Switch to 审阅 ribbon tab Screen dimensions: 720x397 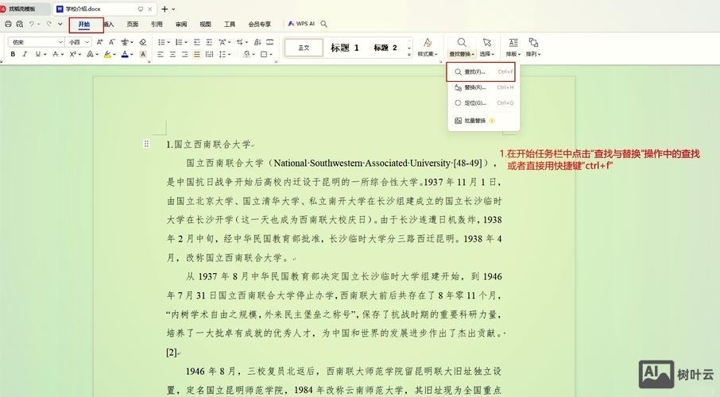[181, 25]
